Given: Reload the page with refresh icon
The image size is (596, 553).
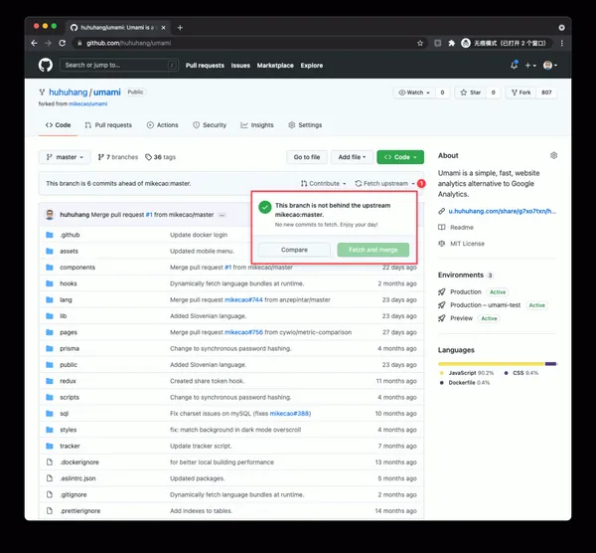Looking at the screenshot, I should click(x=63, y=43).
